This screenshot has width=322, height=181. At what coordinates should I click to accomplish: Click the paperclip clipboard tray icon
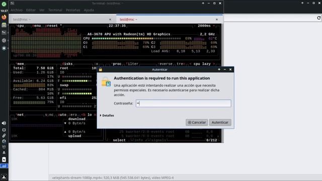tap(4, 135)
